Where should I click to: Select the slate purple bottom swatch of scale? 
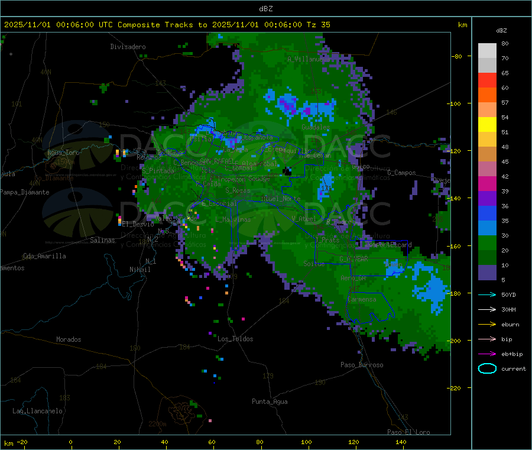point(487,273)
